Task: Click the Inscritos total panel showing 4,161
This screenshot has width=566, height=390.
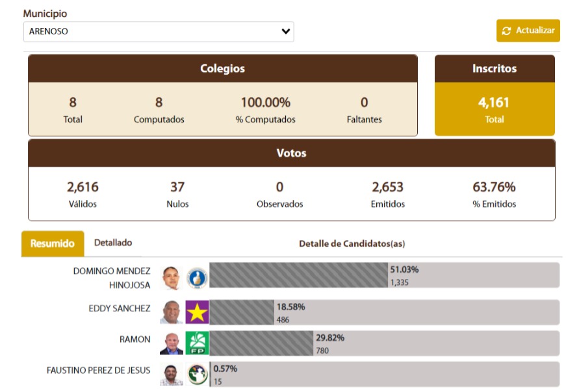Action: pyautogui.click(x=495, y=108)
